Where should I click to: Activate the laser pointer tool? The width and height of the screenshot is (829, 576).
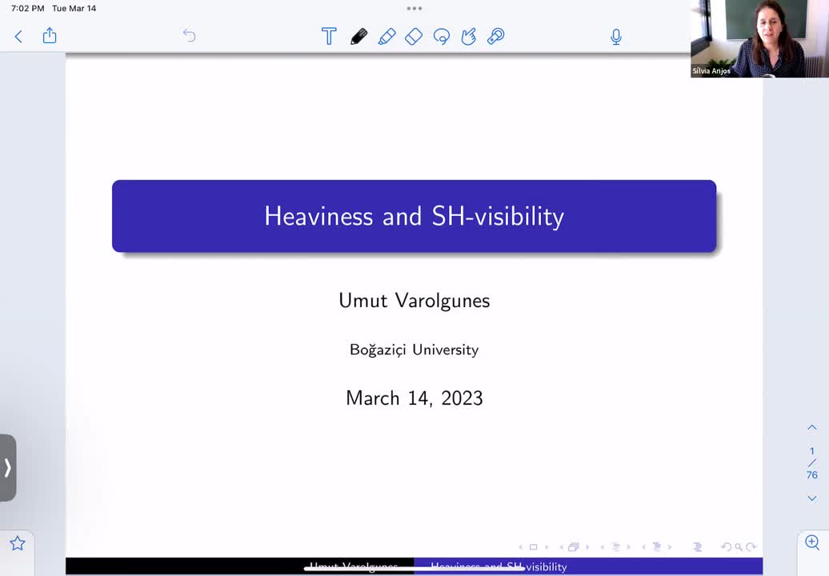point(495,36)
